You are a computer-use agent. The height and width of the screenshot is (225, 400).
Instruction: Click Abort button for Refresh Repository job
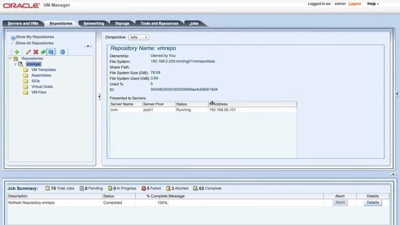tap(340, 202)
